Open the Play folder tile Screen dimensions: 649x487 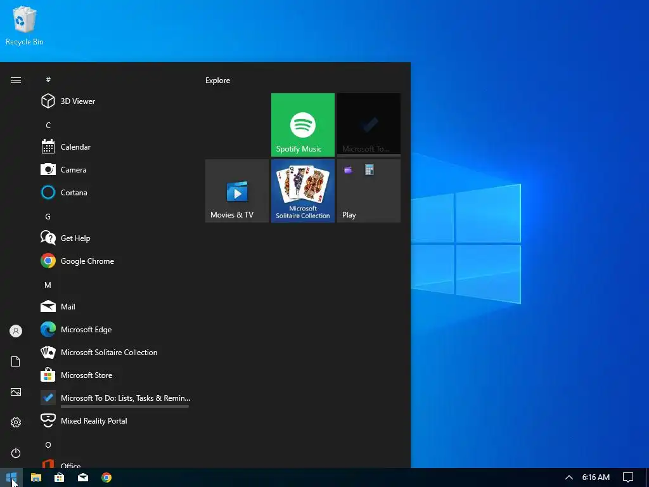pyautogui.click(x=368, y=190)
